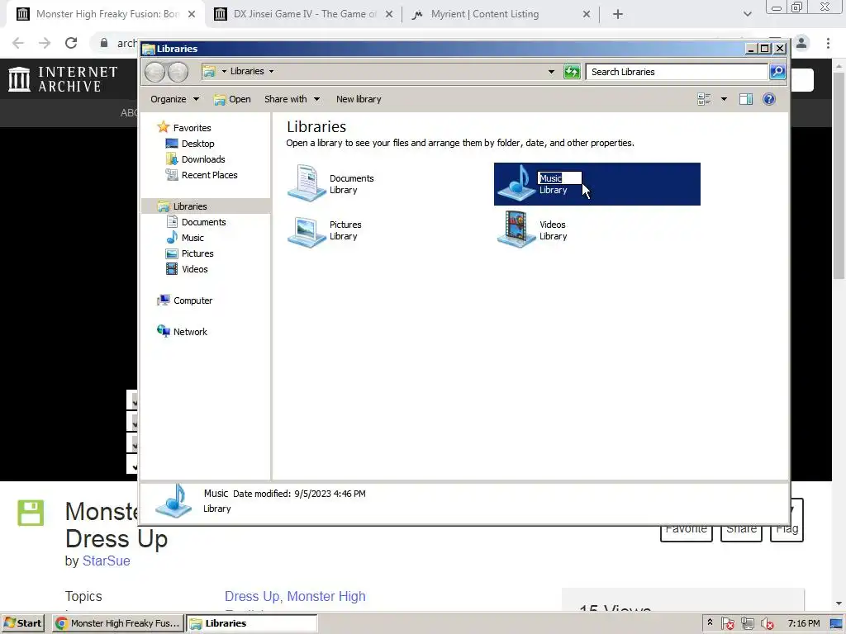
Task: Switch to Chrome via taskbar button
Action: tap(118, 623)
